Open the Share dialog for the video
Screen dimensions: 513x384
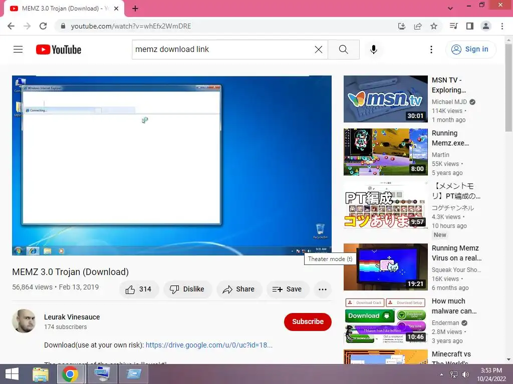[239, 289]
